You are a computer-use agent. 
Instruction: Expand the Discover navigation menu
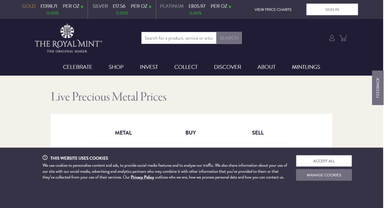pyautogui.click(x=227, y=67)
